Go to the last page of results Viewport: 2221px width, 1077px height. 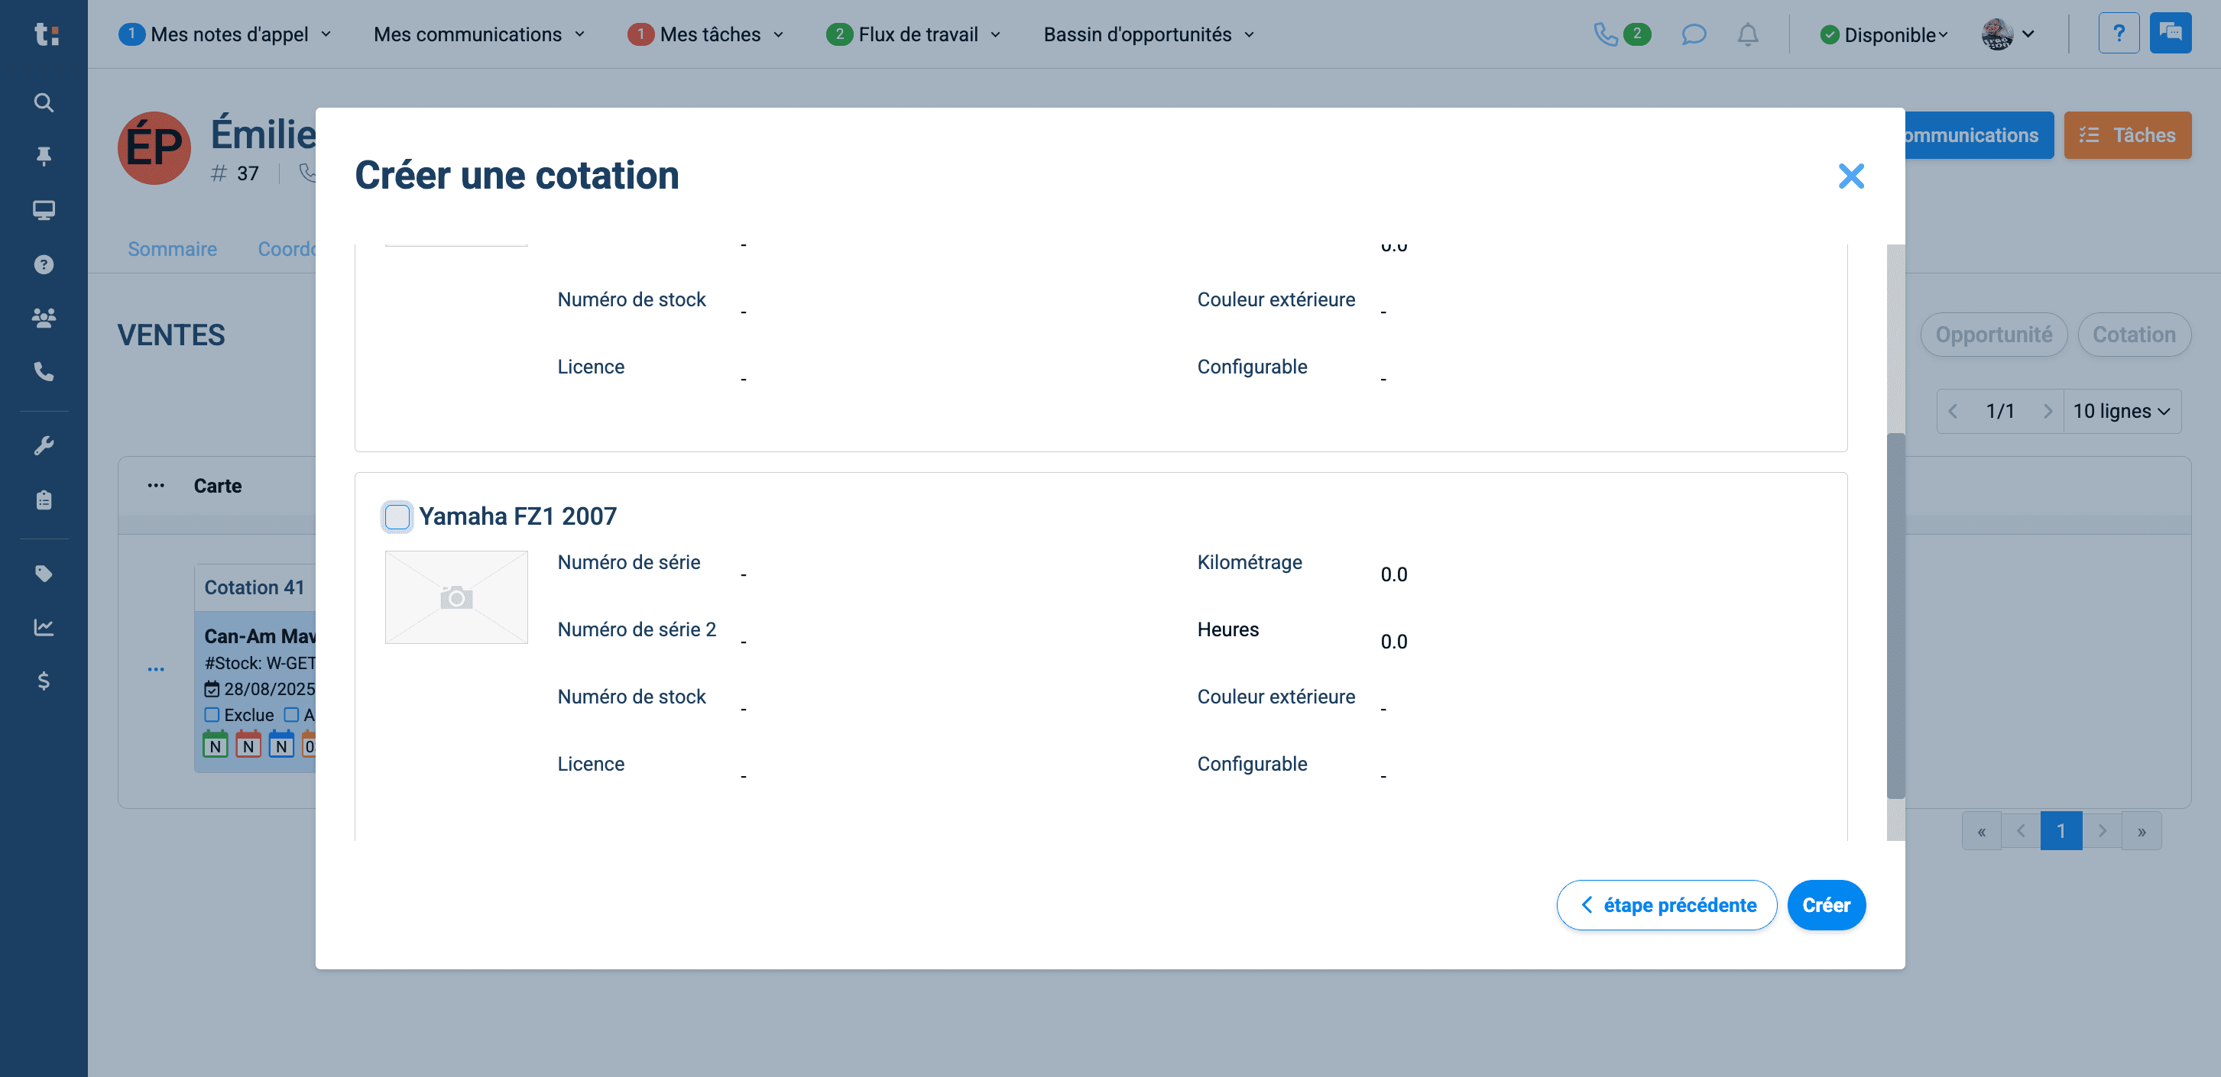(2142, 832)
